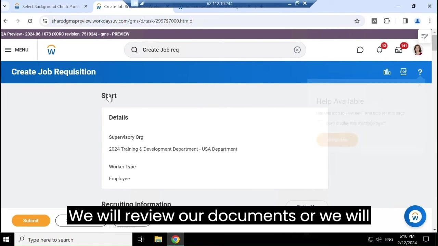Open field help question mark
Viewport: 438px width, 246px height.
[x=420, y=72]
